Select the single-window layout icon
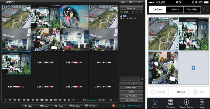210x109 pixels. coord(10,100)
